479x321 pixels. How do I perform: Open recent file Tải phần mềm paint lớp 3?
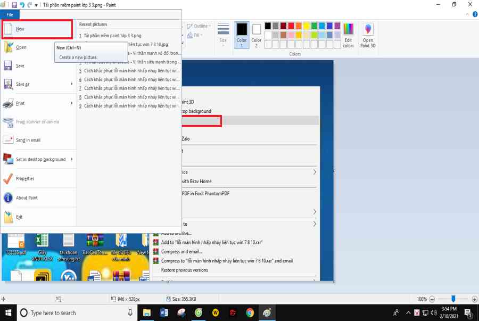pyautogui.click(x=112, y=36)
